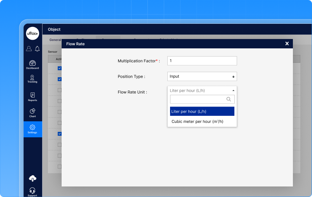The height and width of the screenshot is (197, 312).
Task: Close the Flow Rate dialog
Action: 287,44
